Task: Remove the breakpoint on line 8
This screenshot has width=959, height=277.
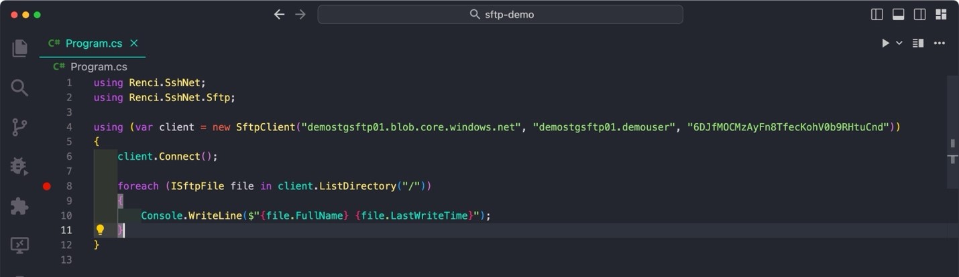Action: (47, 186)
